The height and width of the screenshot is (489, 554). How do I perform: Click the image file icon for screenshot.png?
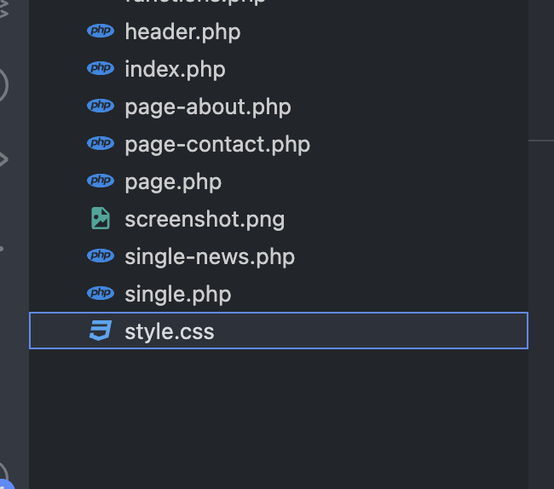101,219
